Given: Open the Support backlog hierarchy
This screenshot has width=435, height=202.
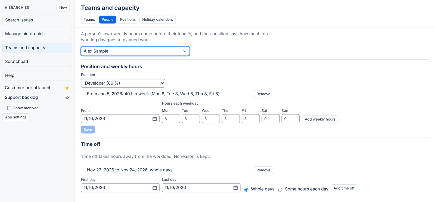Looking at the screenshot, I should pos(21,98).
